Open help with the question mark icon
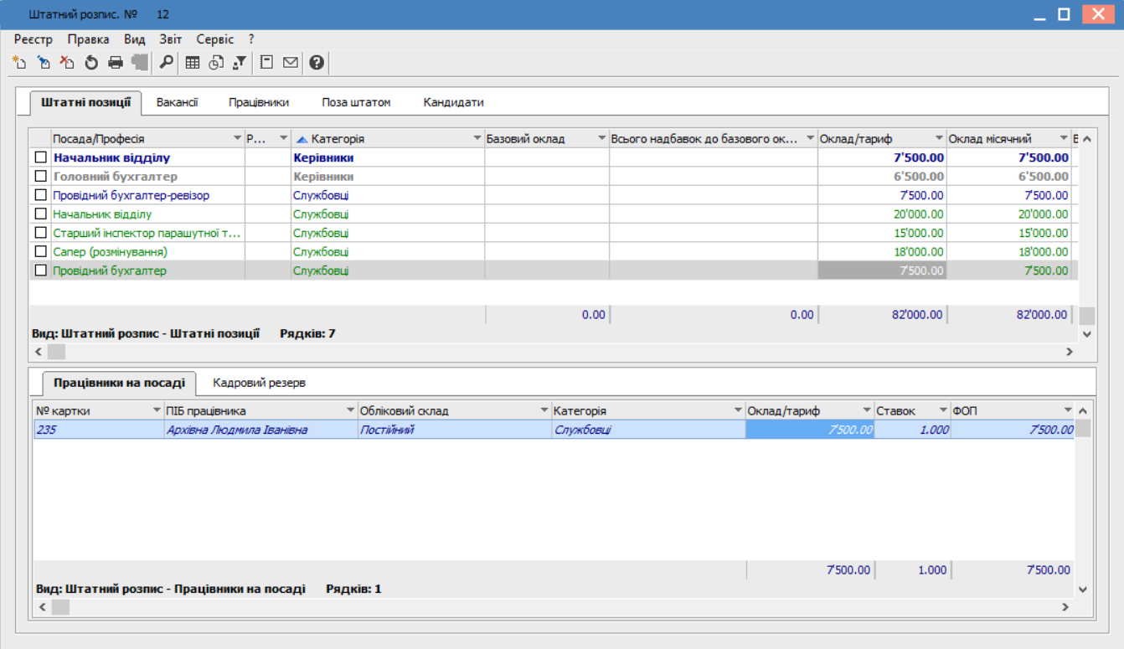This screenshot has width=1124, height=649. coord(316,62)
